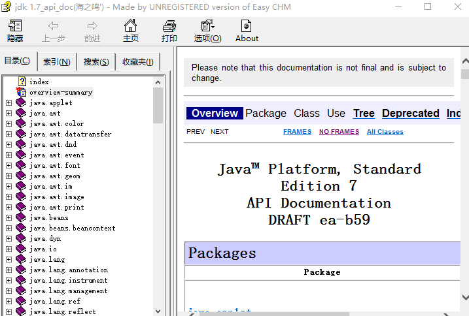Open the Options (选项) toolbar menu

click(x=208, y=27)
